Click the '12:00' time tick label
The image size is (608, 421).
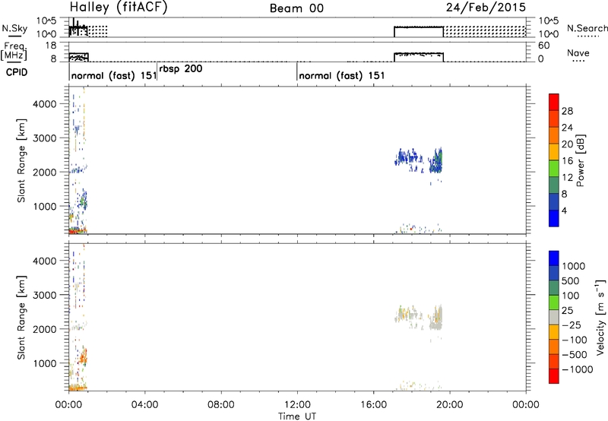(x=297, y=405)
